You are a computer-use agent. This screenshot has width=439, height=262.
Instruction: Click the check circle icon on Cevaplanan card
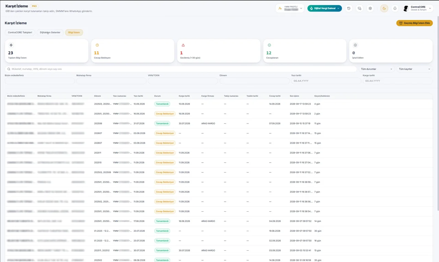click(269, 45)
